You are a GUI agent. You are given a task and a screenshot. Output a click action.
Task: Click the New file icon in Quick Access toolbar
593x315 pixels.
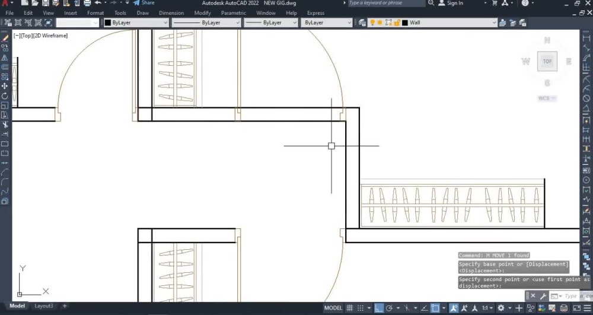point(24,3)
